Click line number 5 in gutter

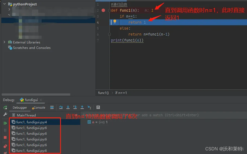click(98, 28)
